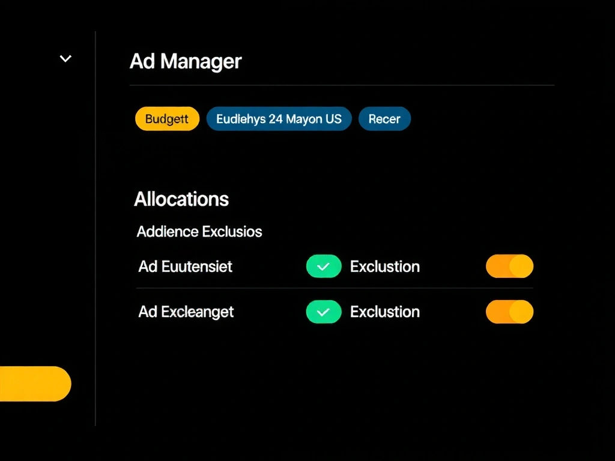Open the Ad Excleanget row label
Screen dimensions: 615x461
coord(186,312)
